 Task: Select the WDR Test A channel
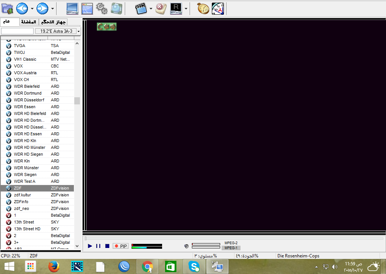[x=37, y=181]
